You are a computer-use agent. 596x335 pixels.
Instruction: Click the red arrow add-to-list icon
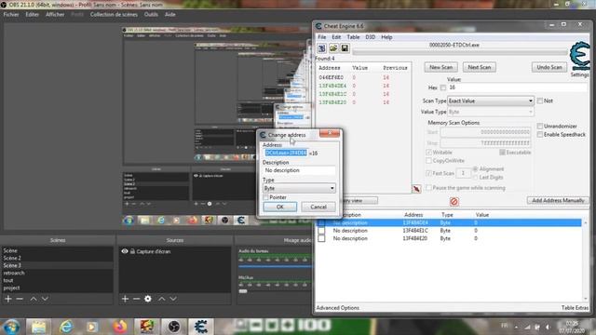click(416, 189)
